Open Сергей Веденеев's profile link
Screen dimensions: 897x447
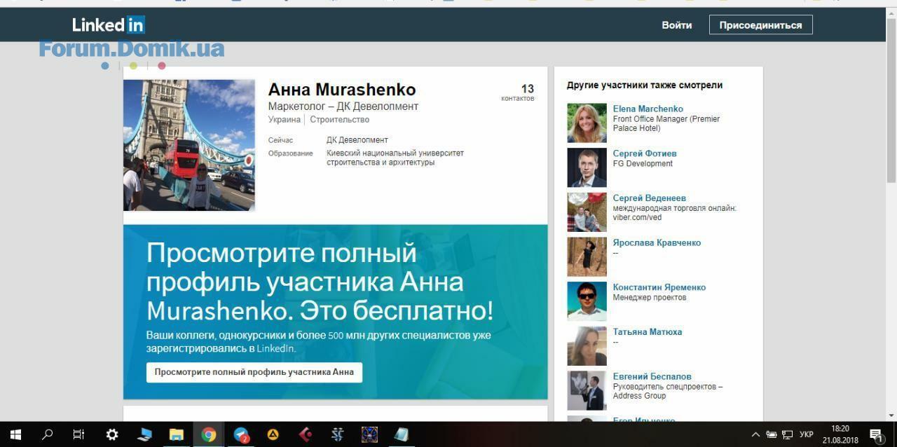[650, 198]
